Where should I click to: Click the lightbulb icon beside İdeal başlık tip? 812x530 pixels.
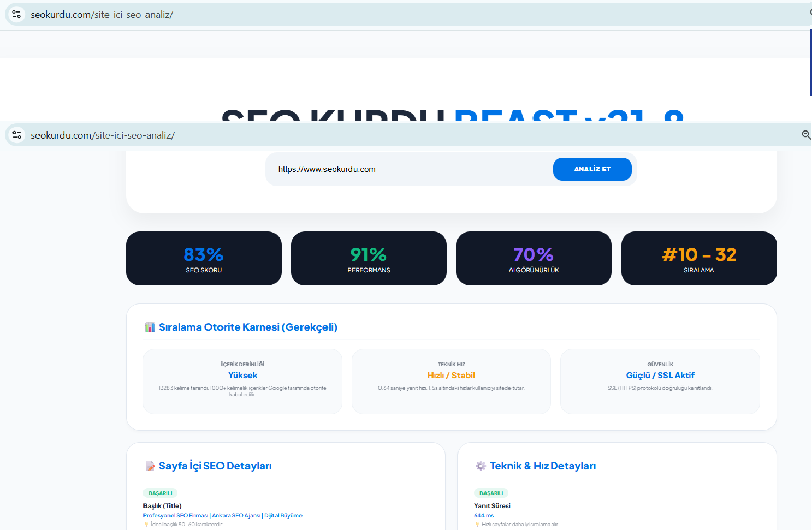coord(146,525)
